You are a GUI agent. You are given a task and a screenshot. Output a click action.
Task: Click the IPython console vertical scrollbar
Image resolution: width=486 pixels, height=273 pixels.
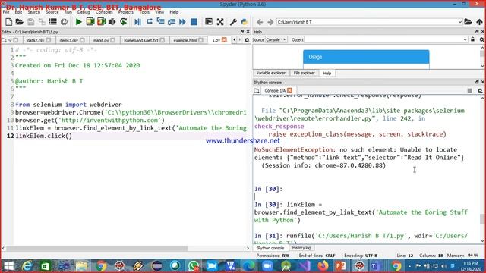[x=482, y=218]
